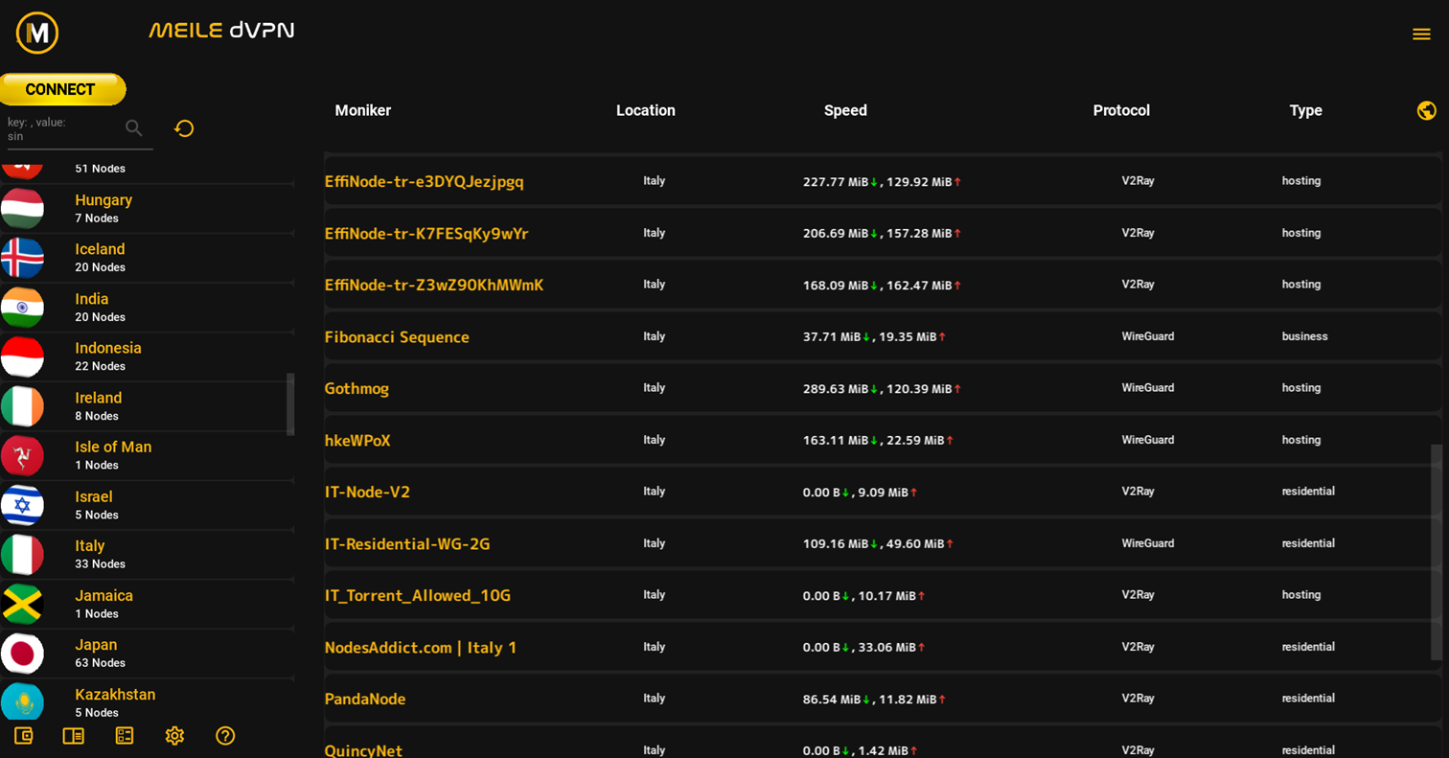Click the node table scrollbar thumb

1436,551
